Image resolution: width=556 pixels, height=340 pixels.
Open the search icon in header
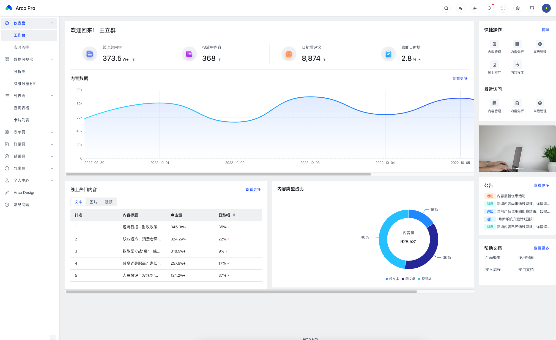(446, 8)
